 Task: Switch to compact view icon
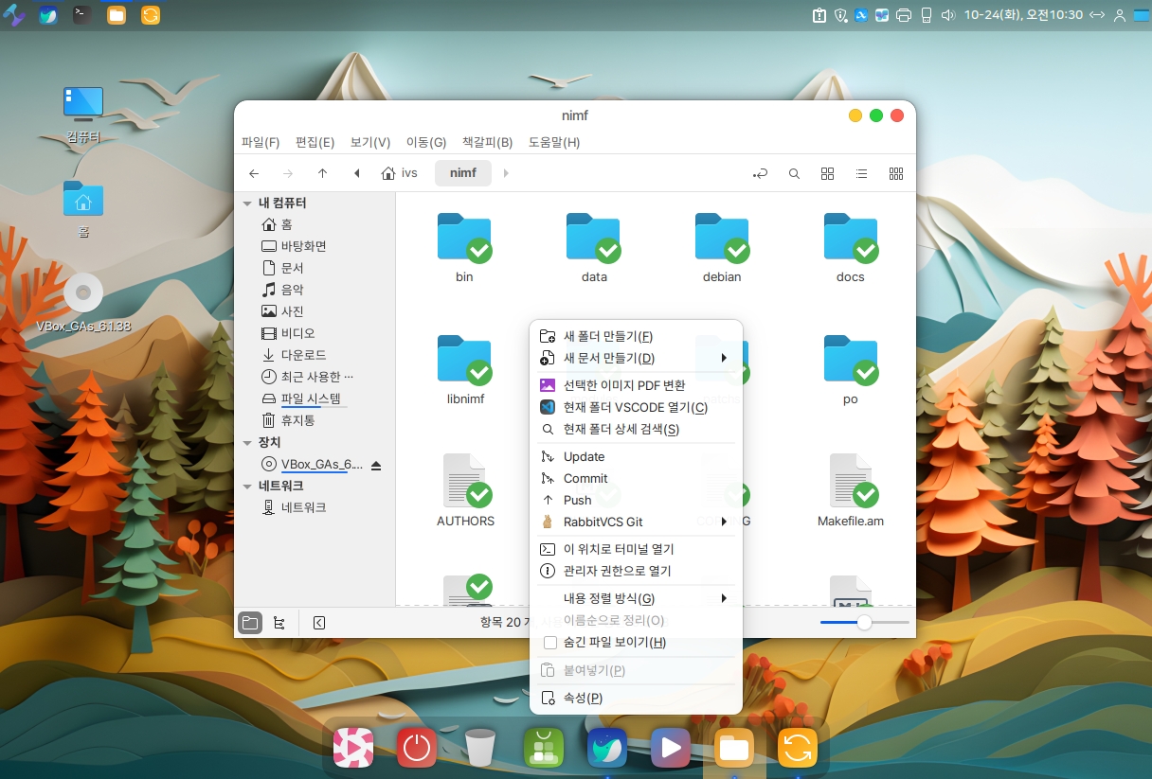click(895, 174)
